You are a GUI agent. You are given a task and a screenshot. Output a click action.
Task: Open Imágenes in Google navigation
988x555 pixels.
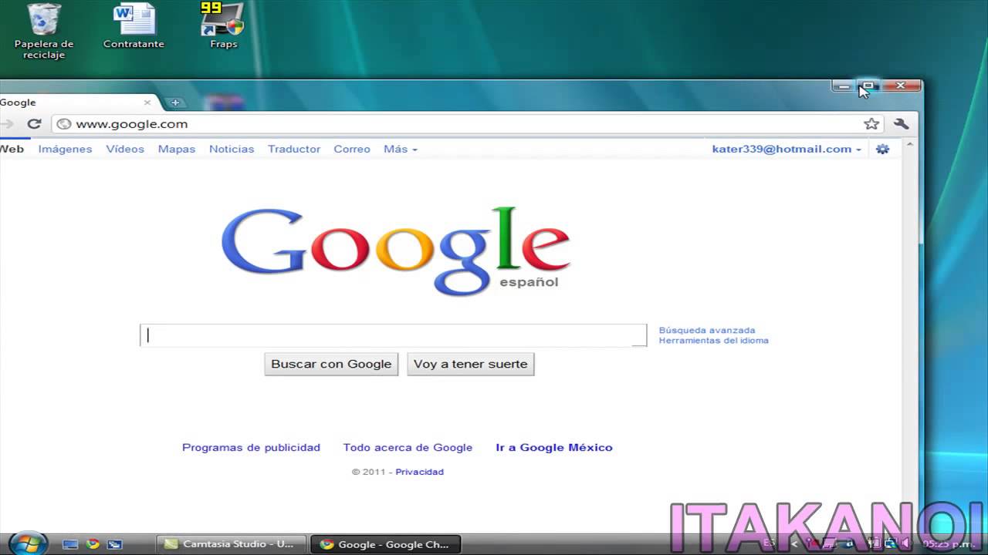pos(65,150)
